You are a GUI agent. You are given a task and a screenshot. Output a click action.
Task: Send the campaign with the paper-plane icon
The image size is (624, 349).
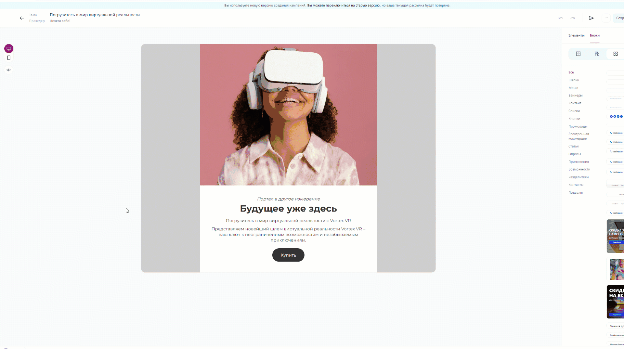tap(591, 18)
